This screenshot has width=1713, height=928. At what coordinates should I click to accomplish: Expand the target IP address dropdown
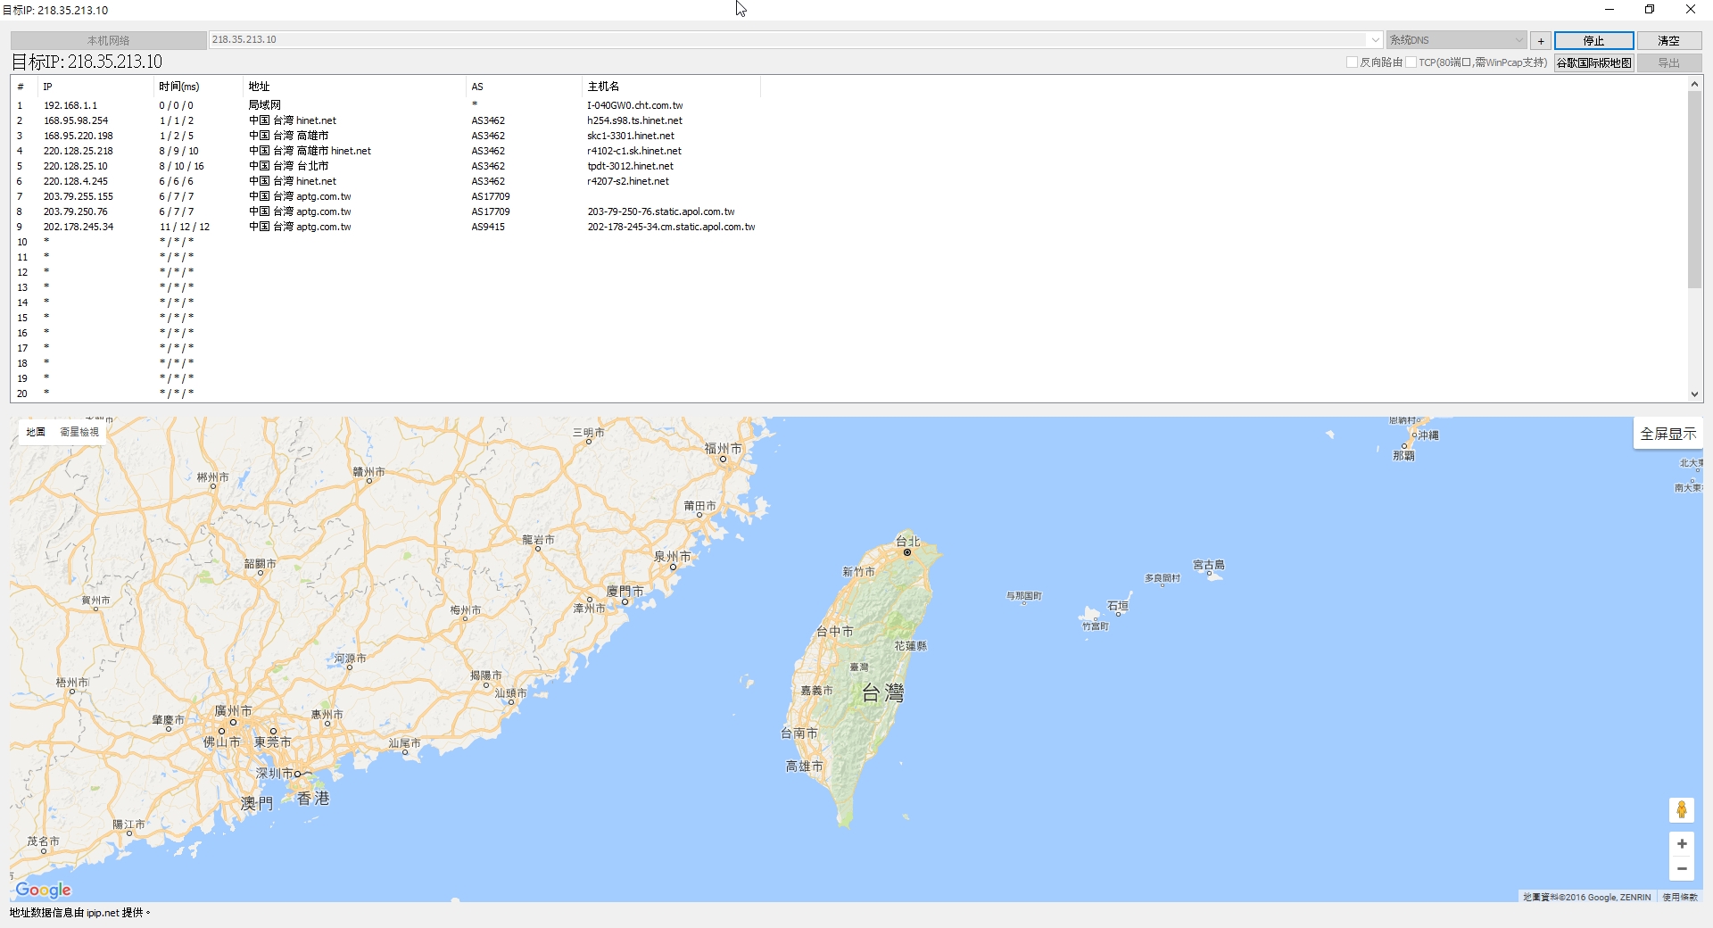click(1374, 40)
